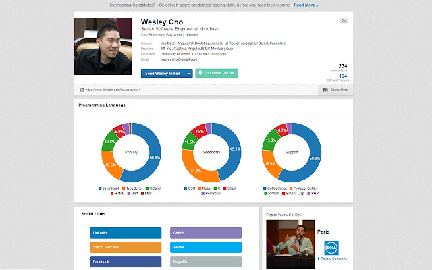This screenshot has width=432, height=270.
Task: Click the Dell company logo icon
Action: (x=331, y=248)
